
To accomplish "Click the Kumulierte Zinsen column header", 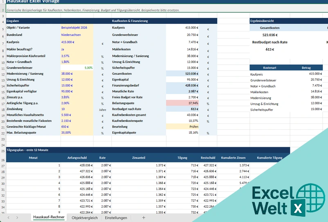I will pyautogui.click(x=233, y=158).
